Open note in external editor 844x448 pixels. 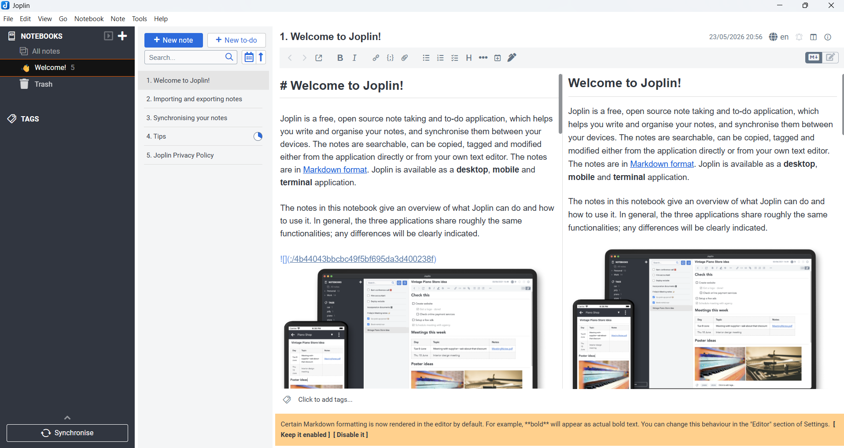[319, 58]
